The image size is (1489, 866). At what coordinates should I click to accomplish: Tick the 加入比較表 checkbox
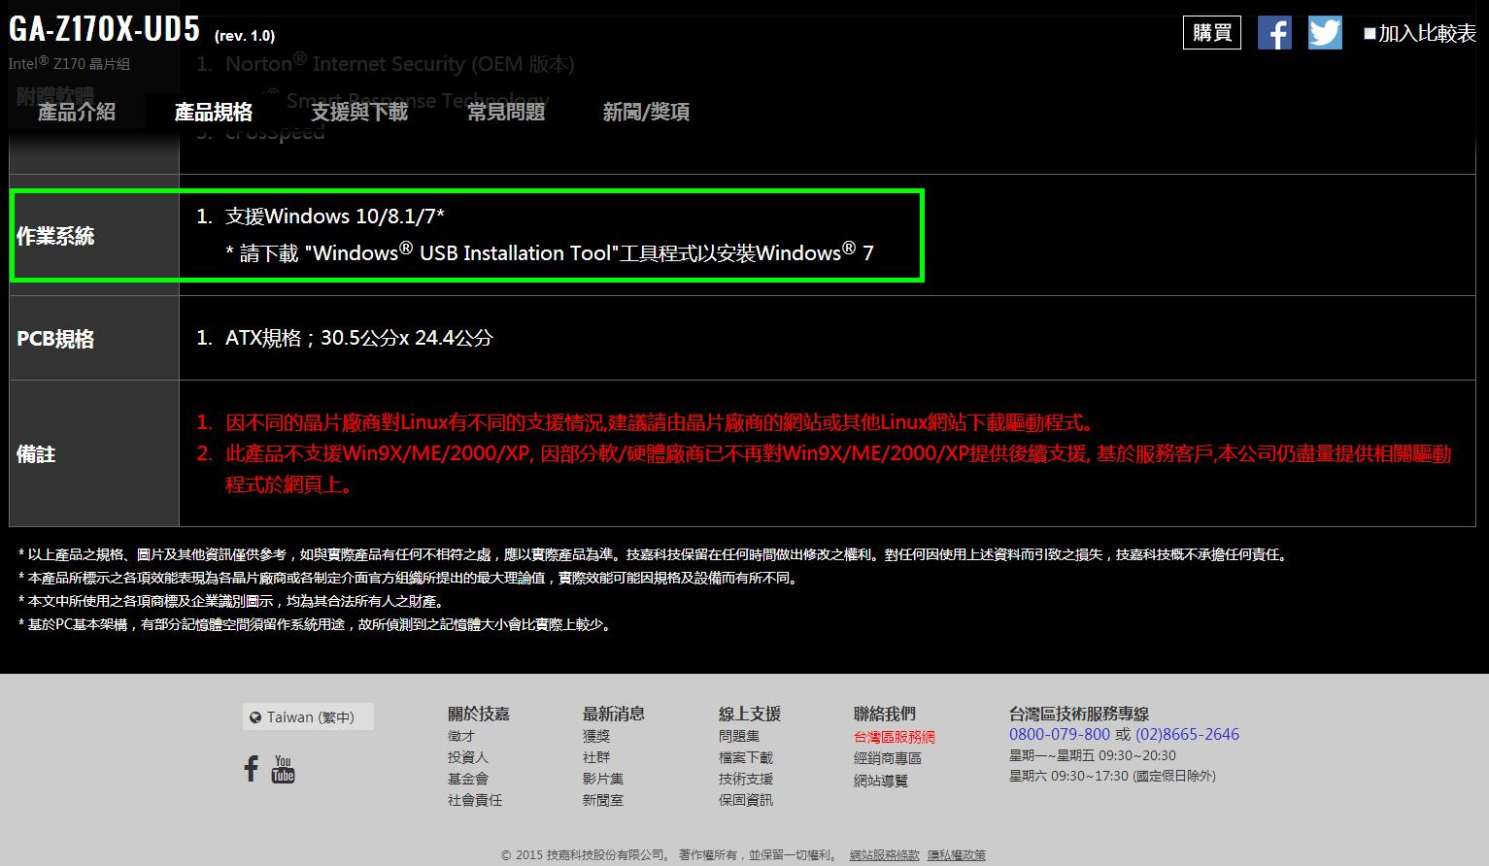click(1370, 33)
